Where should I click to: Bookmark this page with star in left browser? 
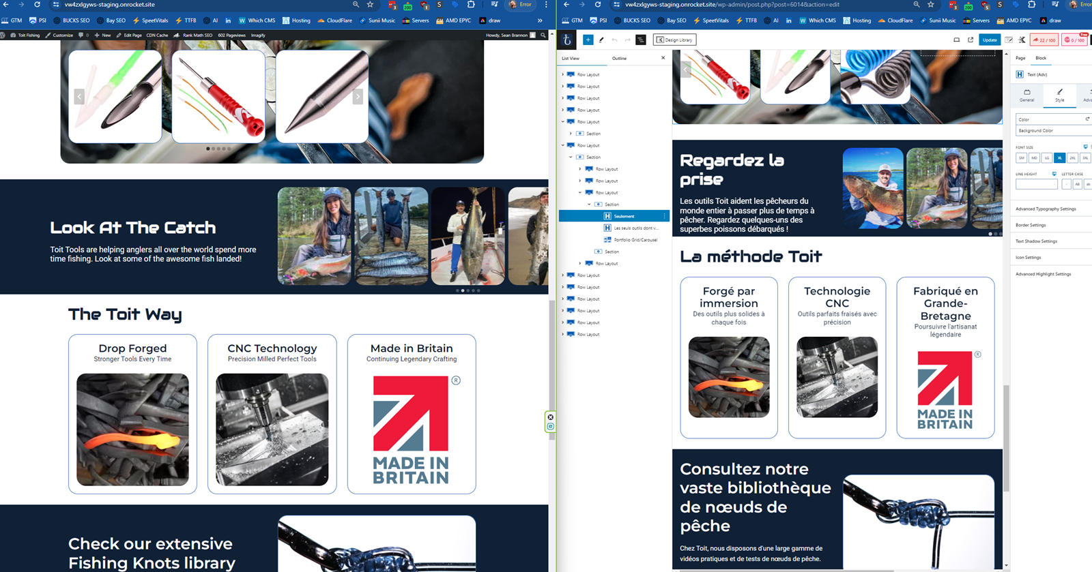point(371,5)
